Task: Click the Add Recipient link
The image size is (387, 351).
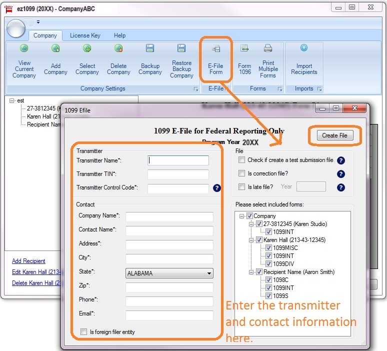Action: point(28,261)
